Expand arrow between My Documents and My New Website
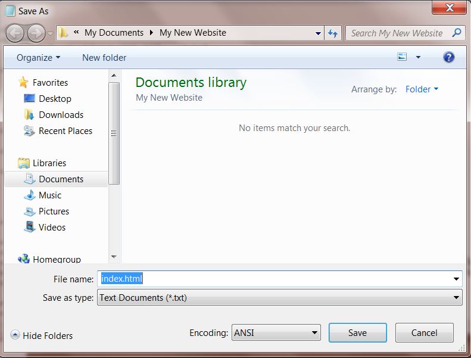Image resolution: width=471 pixels, height=358 pixels. coord(151,32)
